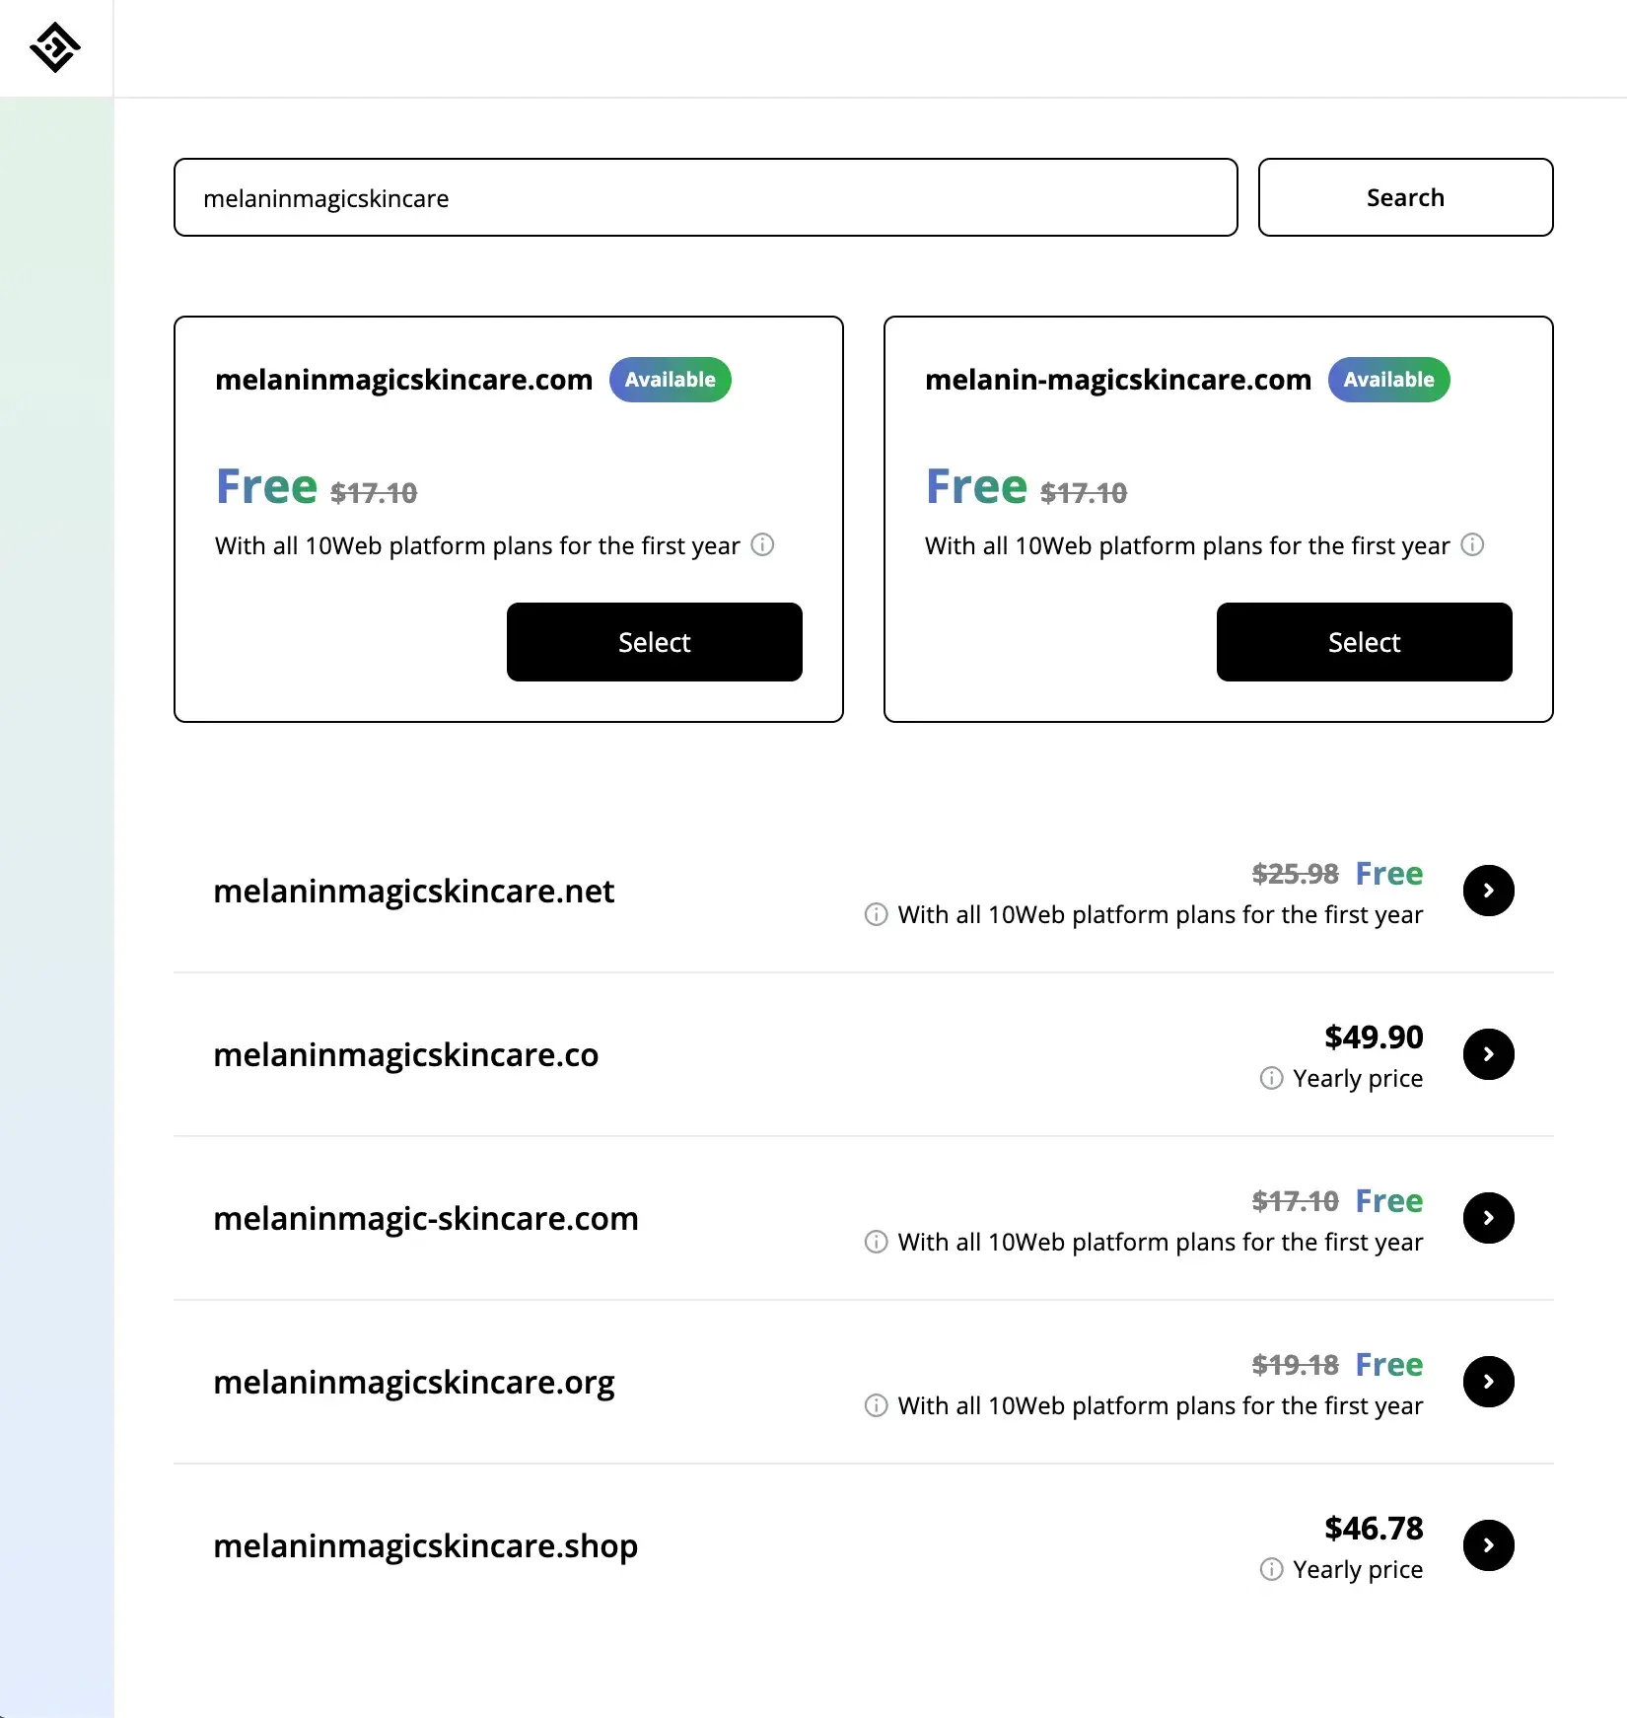Click info icon in melaninmagicskincare.com card

pos(762,544)
